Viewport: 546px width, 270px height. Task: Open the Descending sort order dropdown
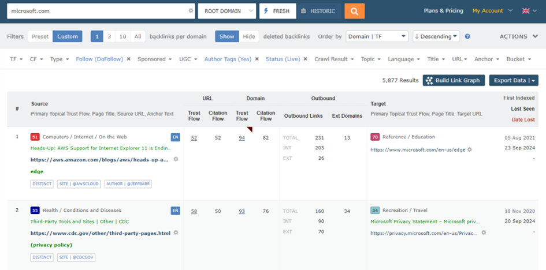click(436, 36)
